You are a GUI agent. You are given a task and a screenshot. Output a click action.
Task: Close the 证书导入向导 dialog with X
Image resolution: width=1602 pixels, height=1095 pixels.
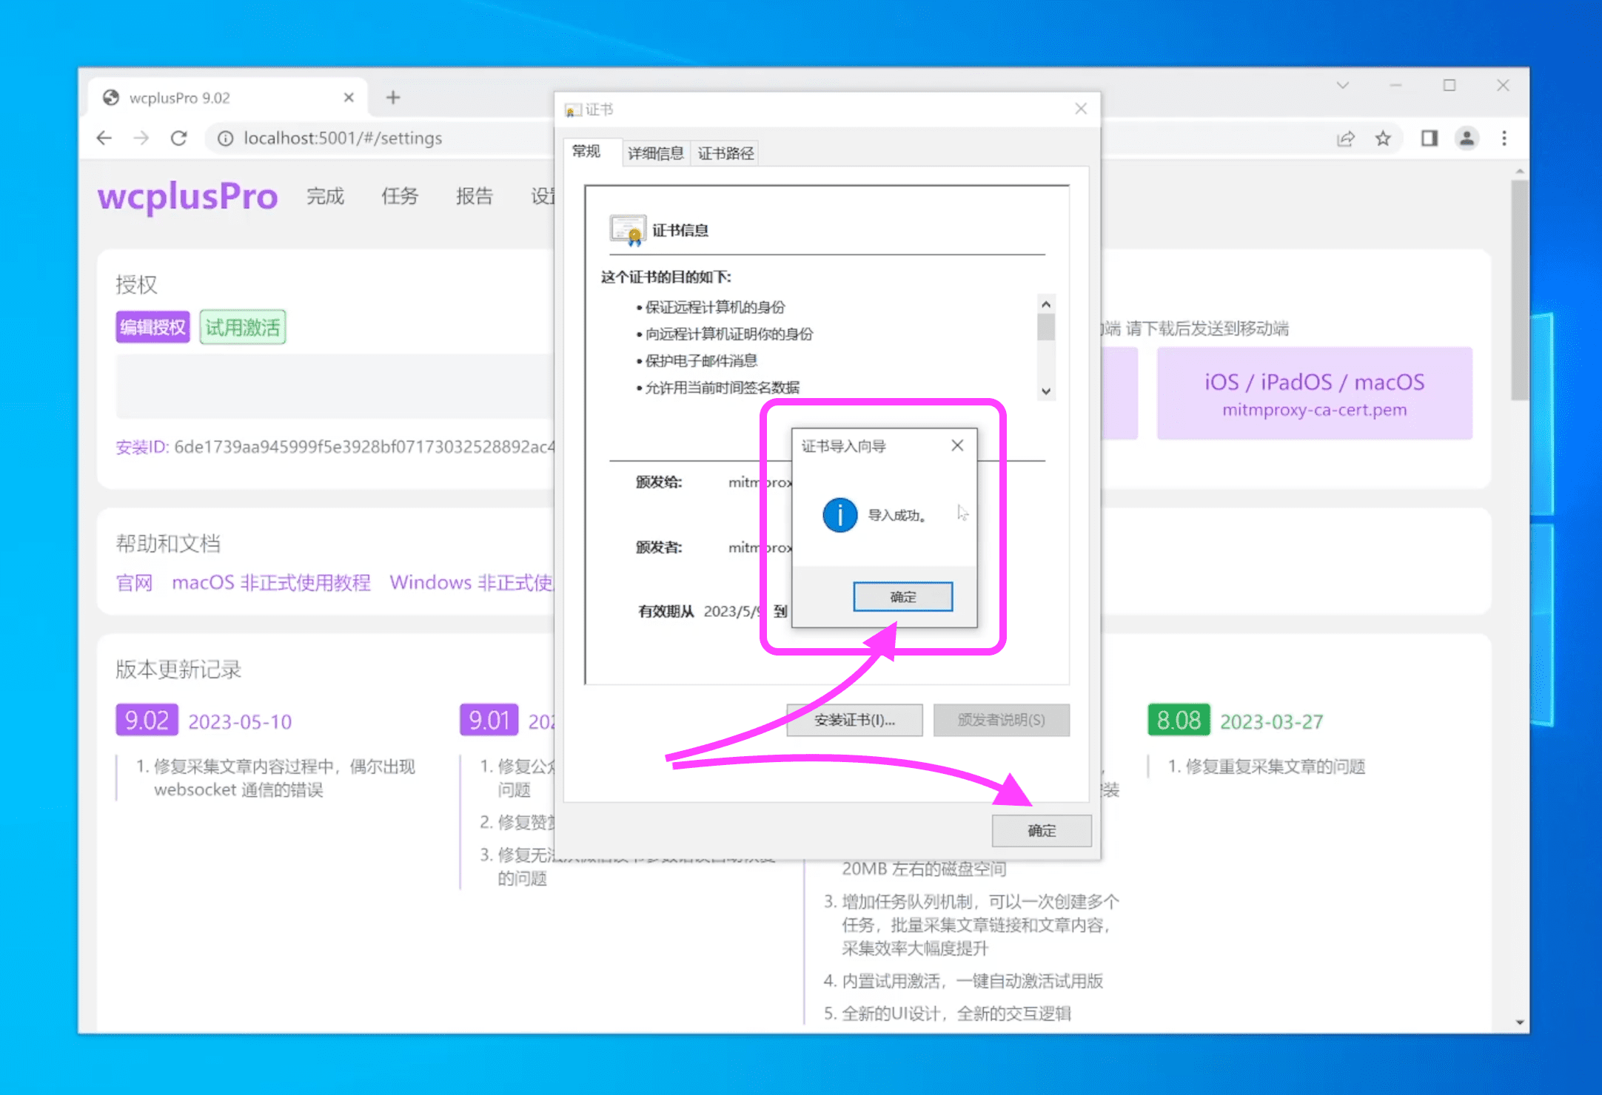coord(957,445)
